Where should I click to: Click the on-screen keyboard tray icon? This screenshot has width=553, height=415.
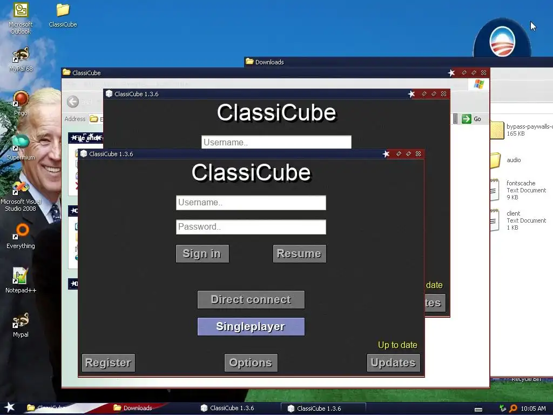[478, 409]
